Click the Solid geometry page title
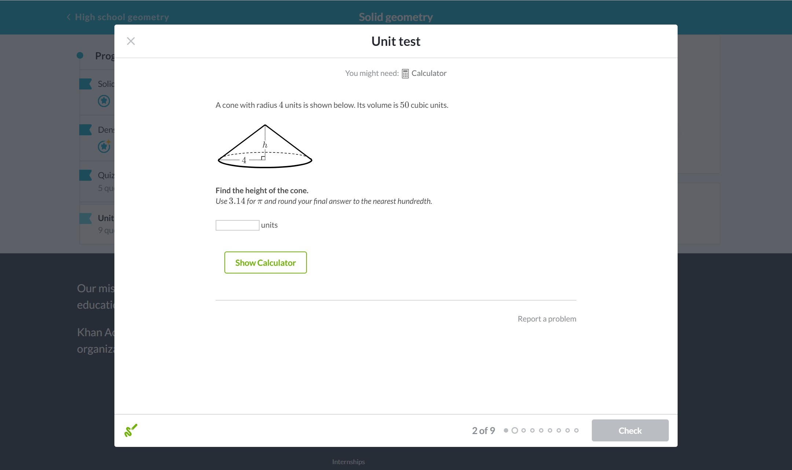This screenshot has height=470, width=792. coord(396,17)
